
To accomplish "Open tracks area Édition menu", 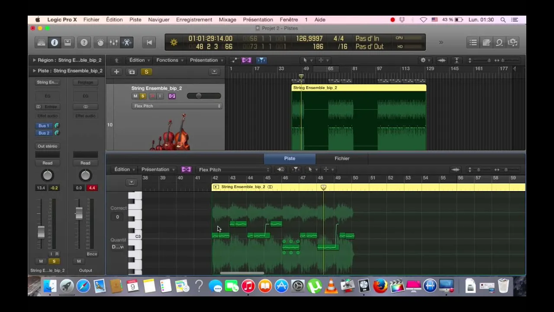I will 139,60.
